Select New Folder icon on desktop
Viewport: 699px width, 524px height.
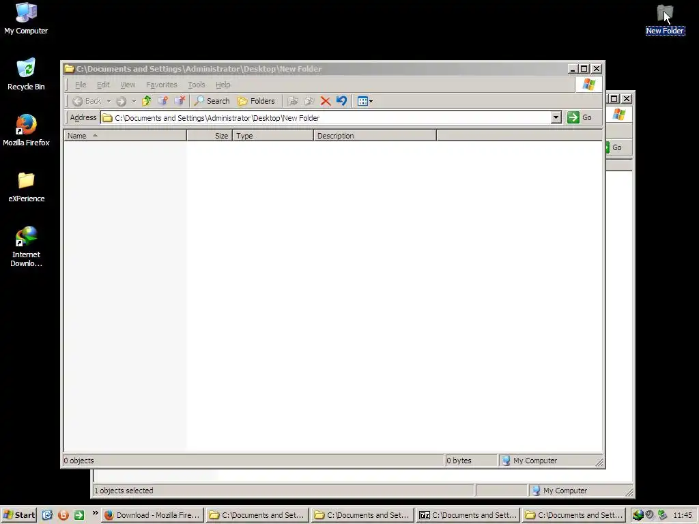point(665,20)
